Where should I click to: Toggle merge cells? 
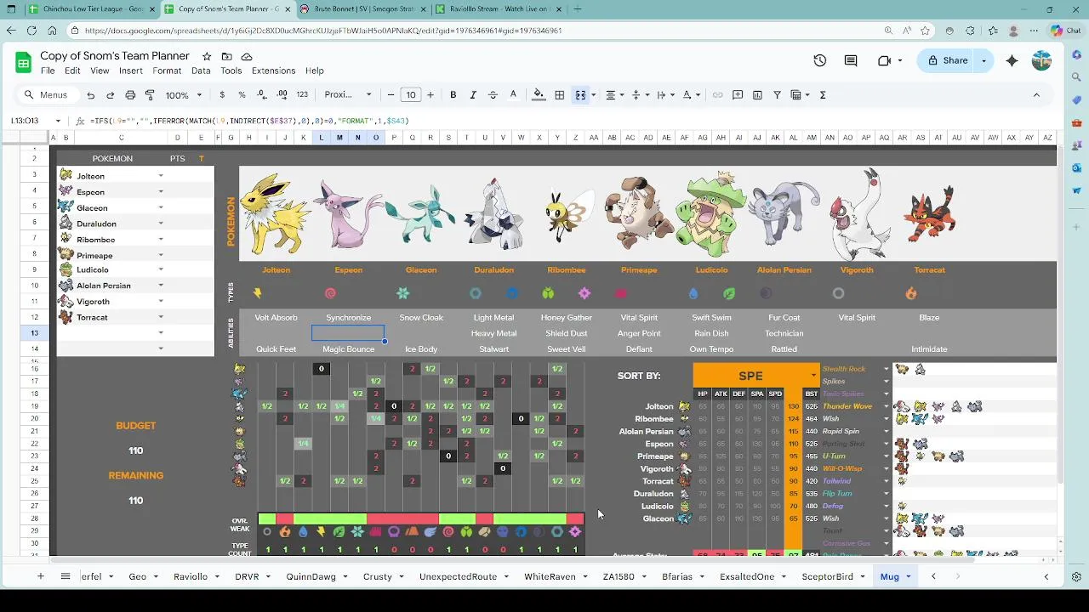(580, 95)
